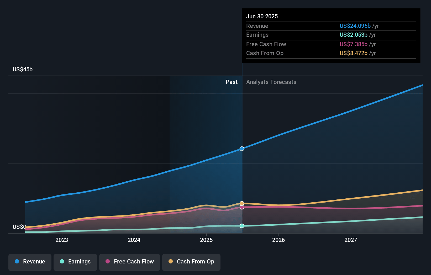Image resolution: width=431 pixels, height=275 pixels.
Task: Toggle the Earnings legend button
Action: pyautogui.click(x=75, y=262)
